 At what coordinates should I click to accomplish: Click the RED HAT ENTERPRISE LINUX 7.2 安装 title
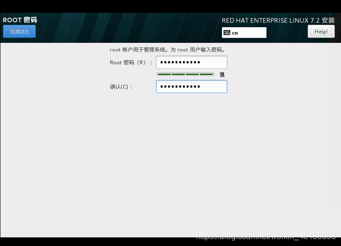pos(278,21)
